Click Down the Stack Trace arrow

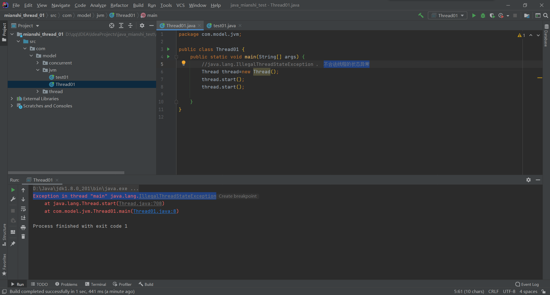[23, 199]
